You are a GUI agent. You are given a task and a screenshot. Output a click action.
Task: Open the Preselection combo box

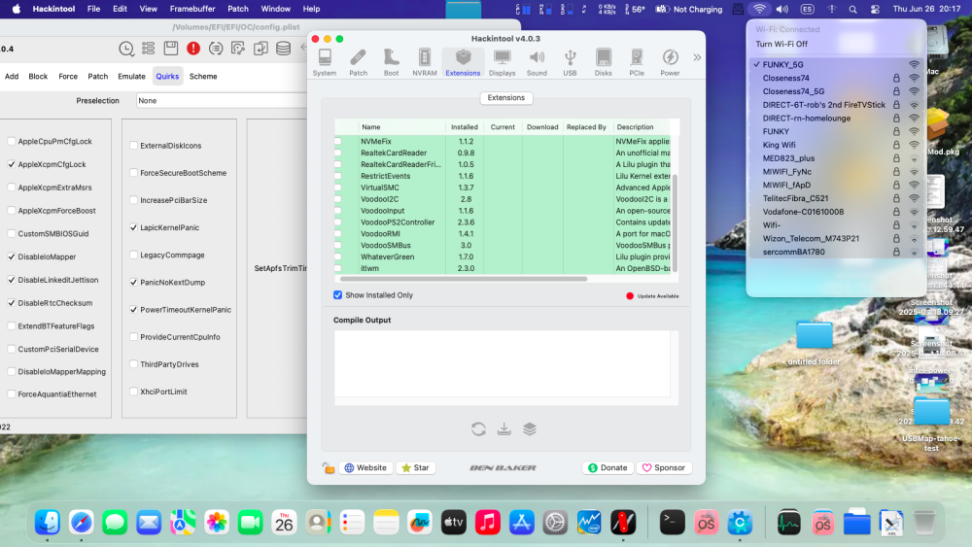[x=222, y=100]
